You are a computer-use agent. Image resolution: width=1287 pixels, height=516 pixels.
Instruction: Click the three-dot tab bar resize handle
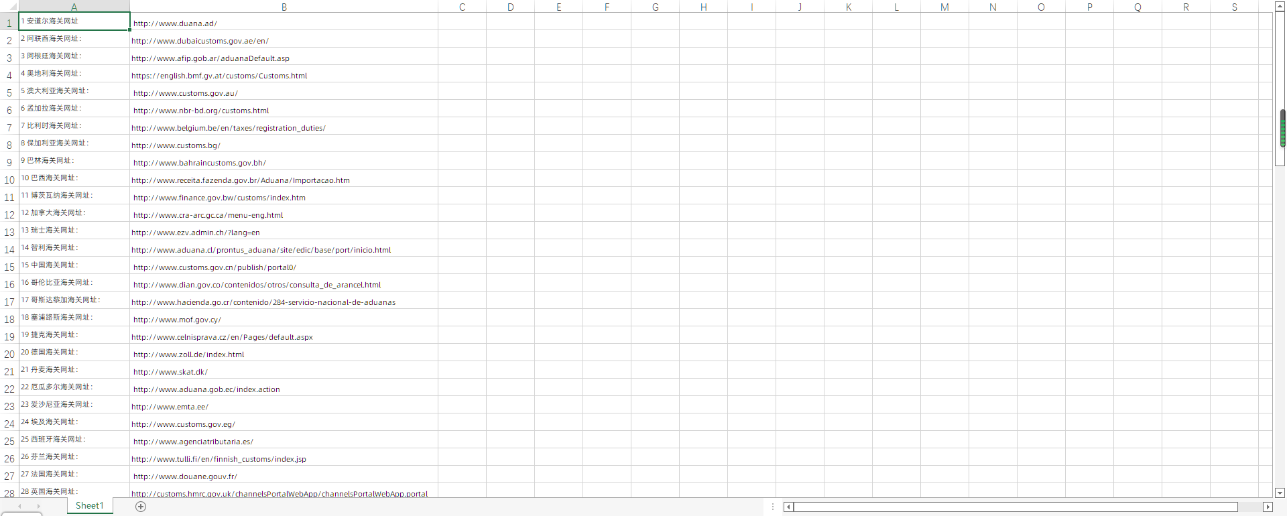tap(773, 507)
